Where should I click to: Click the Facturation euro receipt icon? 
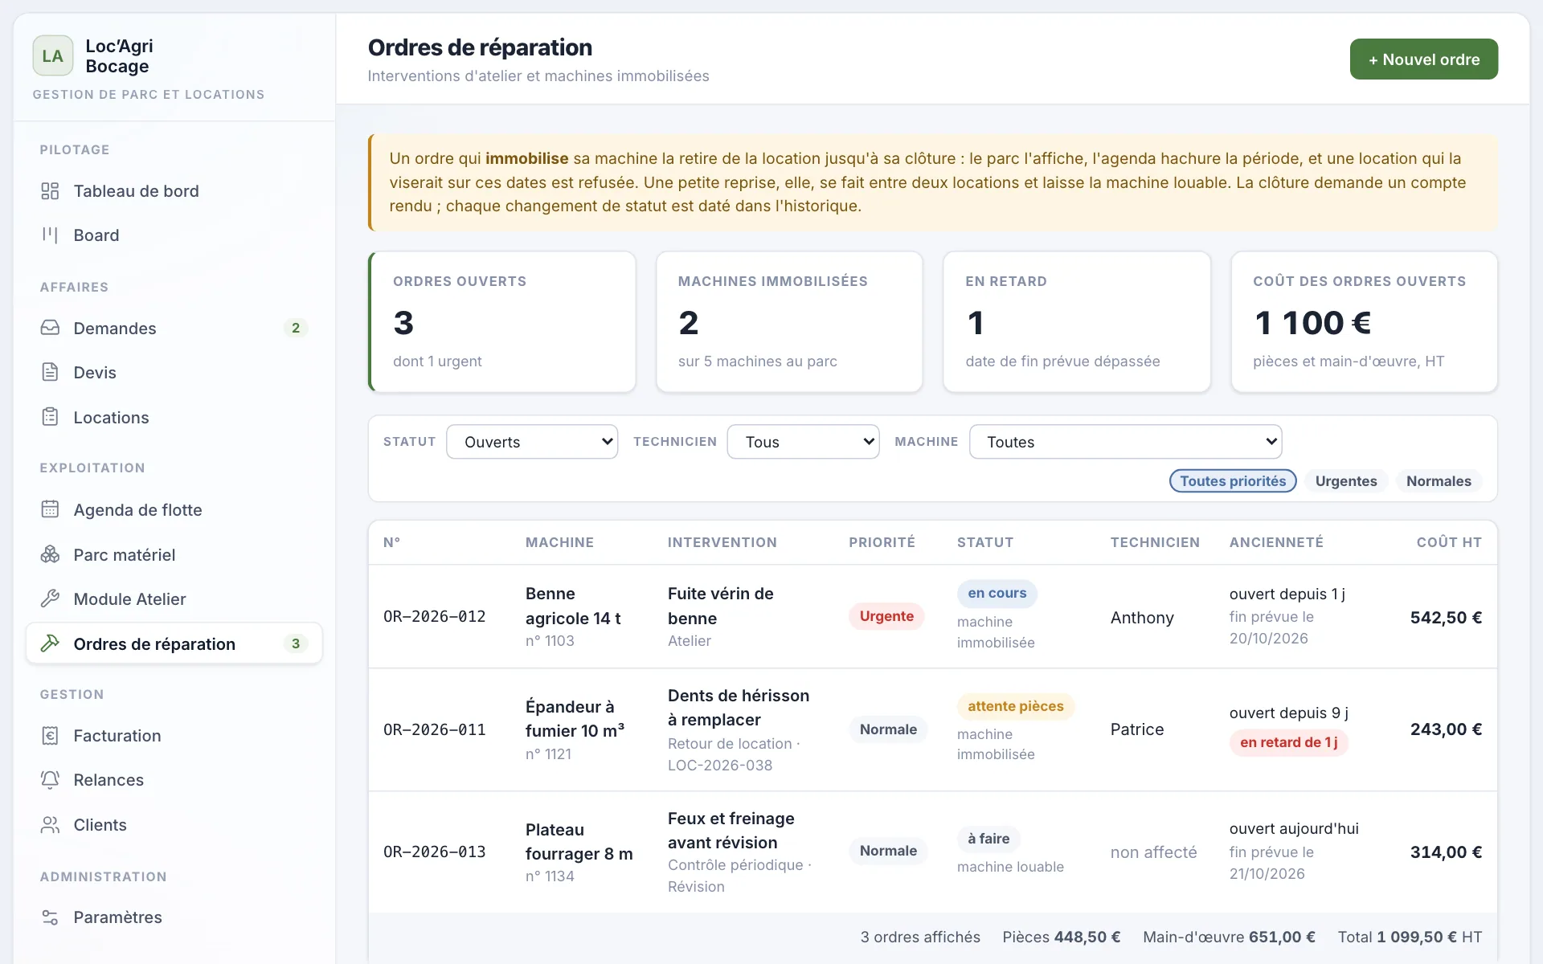pyautogui.click(x=50, y=735)
